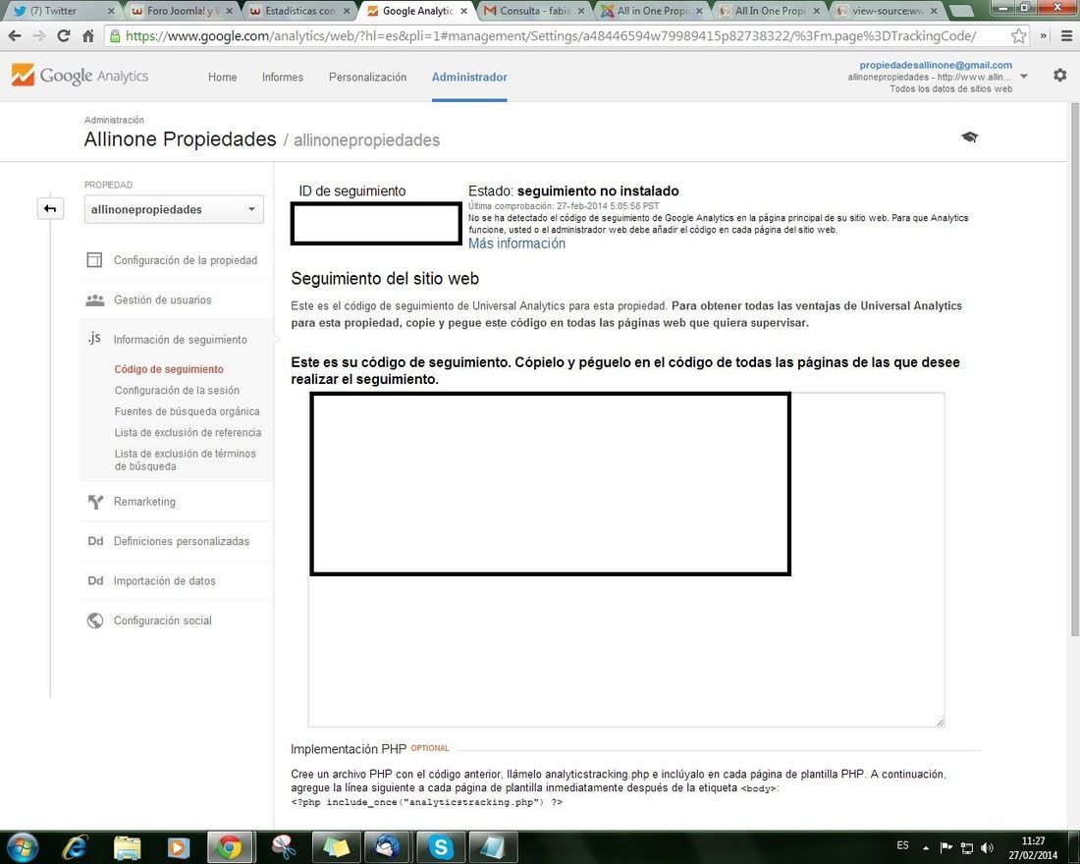Click the Chrome extensions overflow chevron
The height and width of the screenshot is (864, 1080).
coord(1043,35)
